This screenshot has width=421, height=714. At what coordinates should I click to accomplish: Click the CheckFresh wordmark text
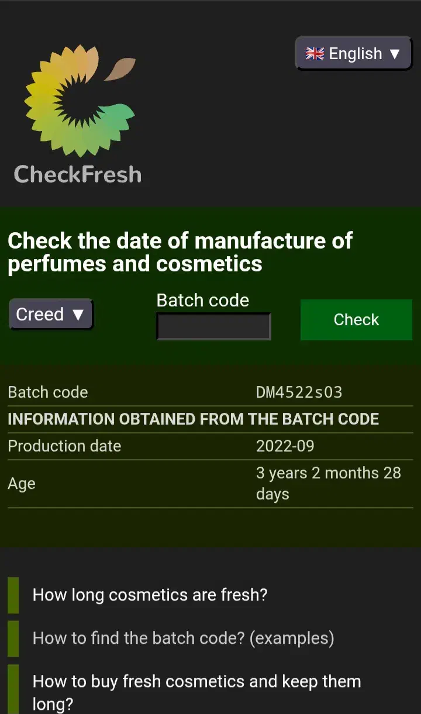78,174
